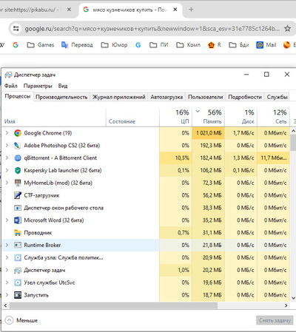
Task: Expand the Служба узла process group
Action: [7, 257]
